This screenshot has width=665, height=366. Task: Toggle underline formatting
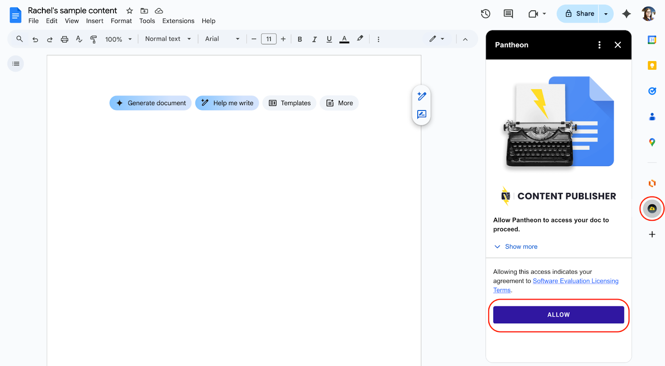329,39
